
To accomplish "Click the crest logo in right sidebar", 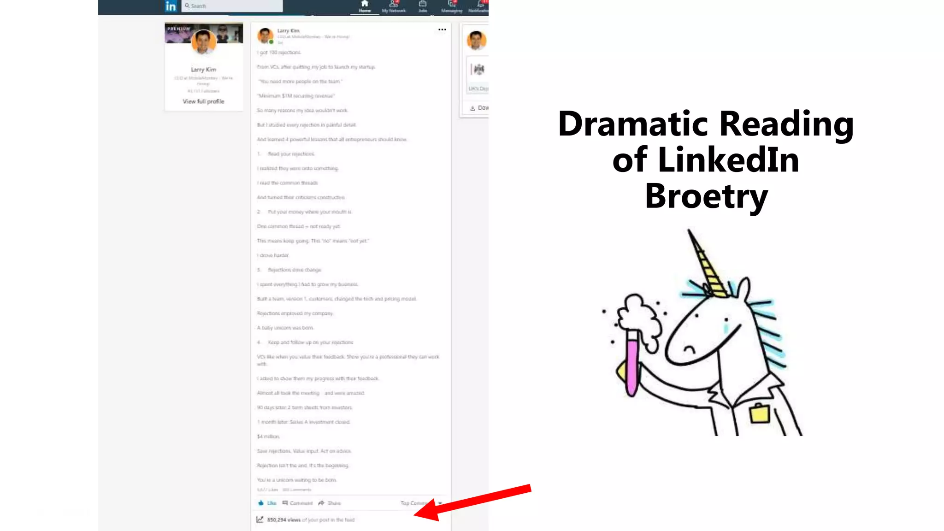I will point(479,69).
